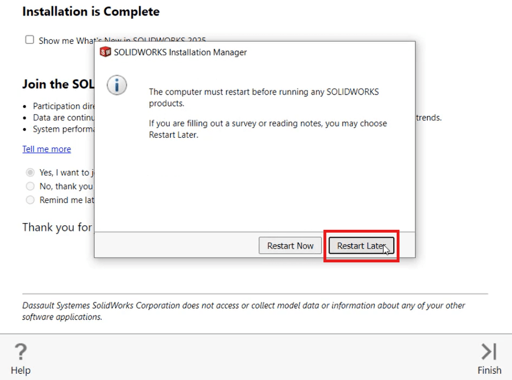512x380 pixels.
Task: Click the 'Installation is Complete' heading
Action: [90, 11]
